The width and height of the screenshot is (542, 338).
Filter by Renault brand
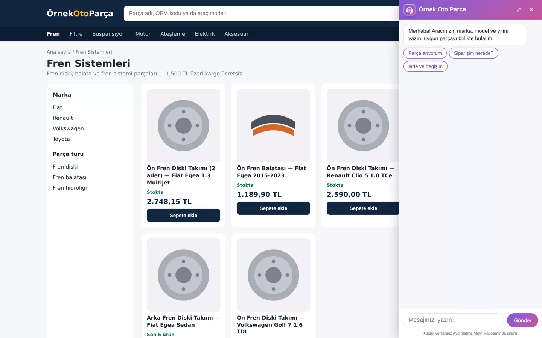click(x=62, y=118)
